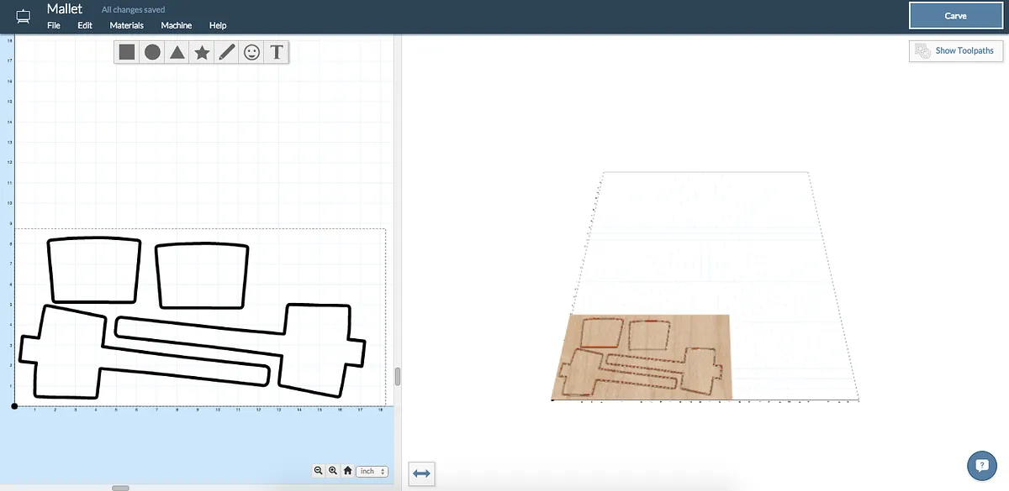Select the Text tool
This screenshot has height=491, width=1009.
pos(276,52)
